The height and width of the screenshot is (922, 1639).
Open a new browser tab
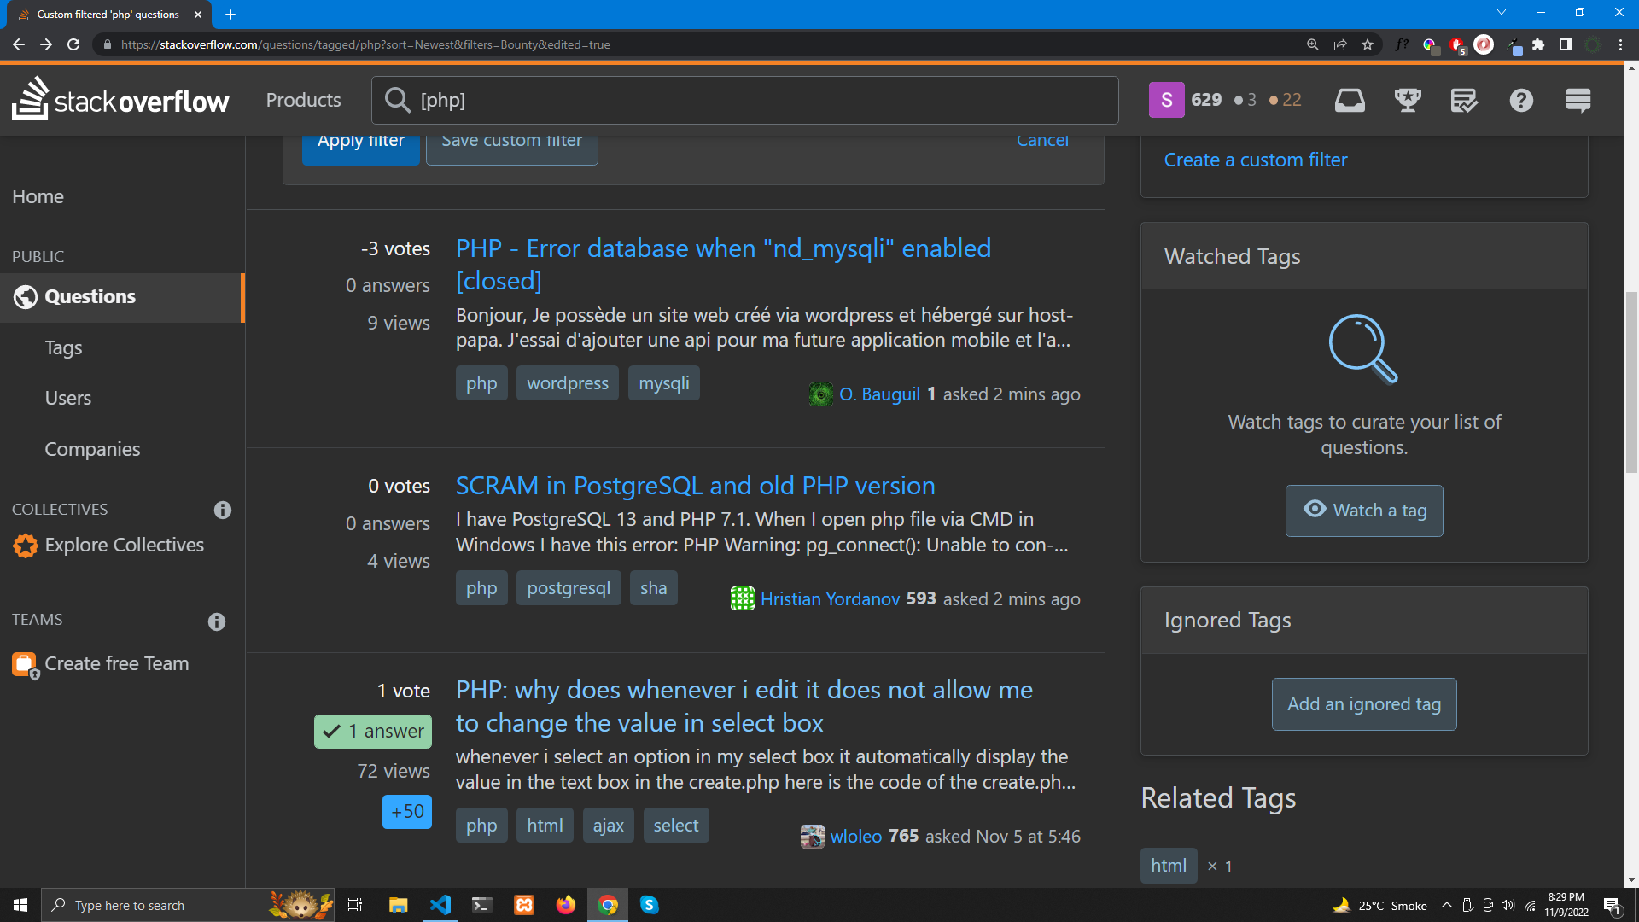click(x=230, y=15)
